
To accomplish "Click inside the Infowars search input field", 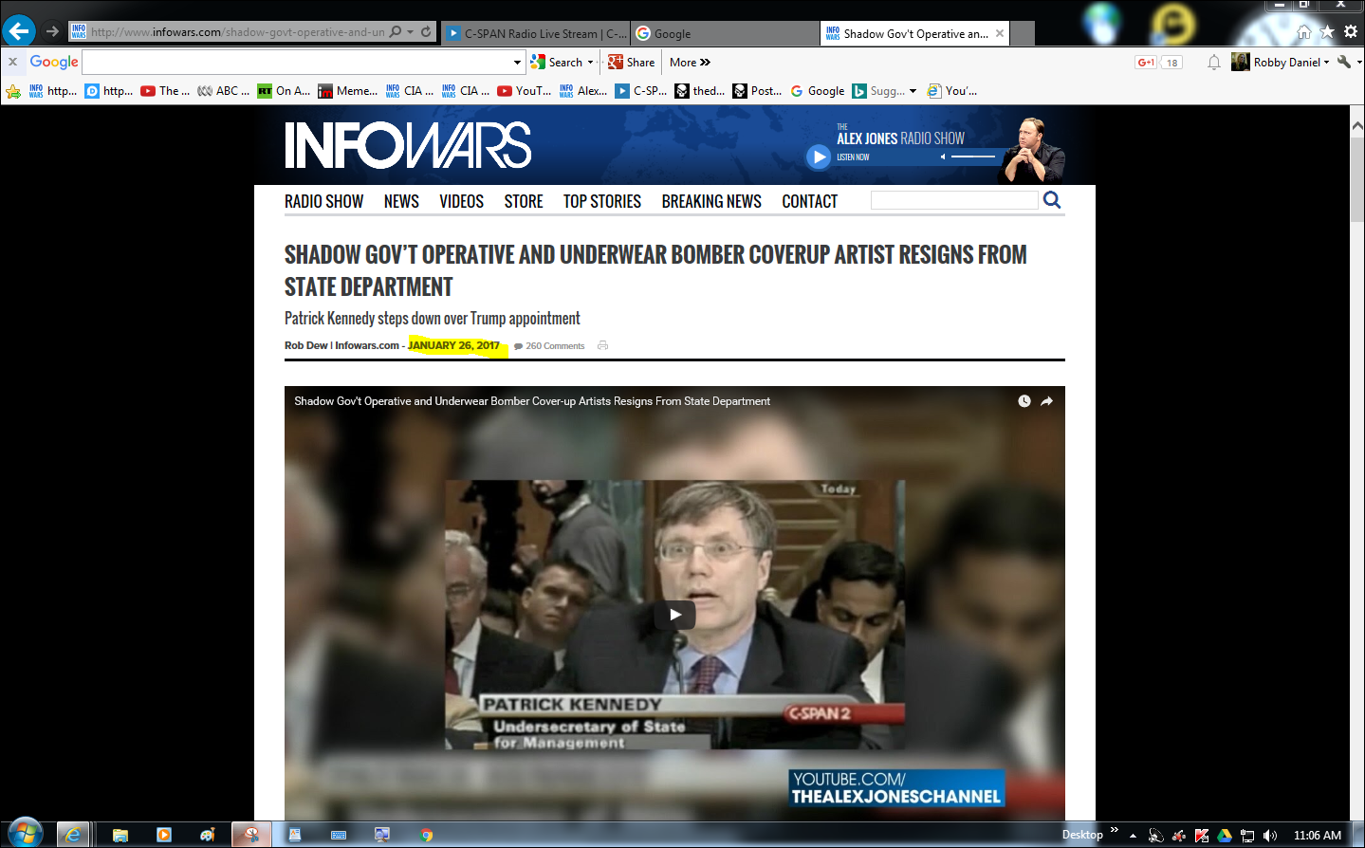I will (953, 200).
